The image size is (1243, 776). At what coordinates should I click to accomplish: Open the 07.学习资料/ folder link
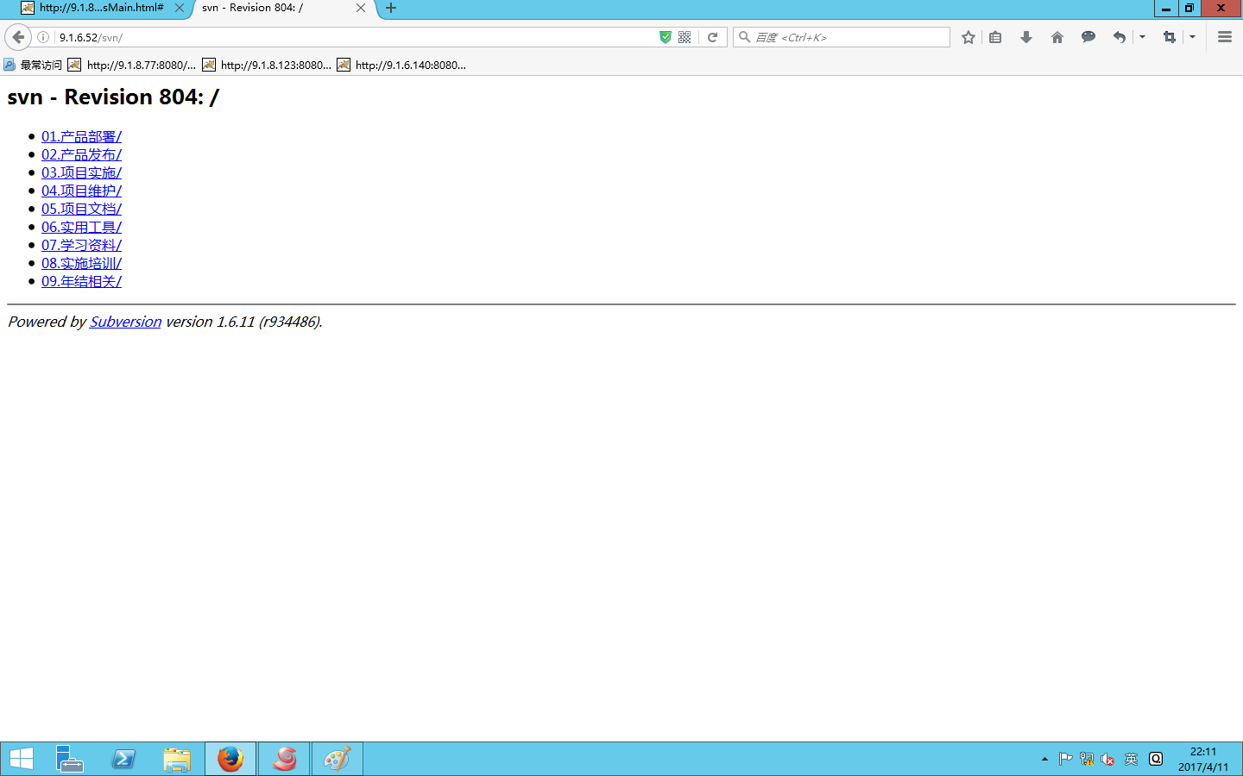tap(81, 245)
